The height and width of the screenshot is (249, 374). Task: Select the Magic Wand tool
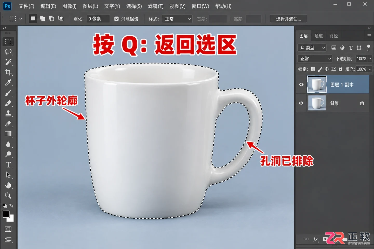click(x=8, y=62)
